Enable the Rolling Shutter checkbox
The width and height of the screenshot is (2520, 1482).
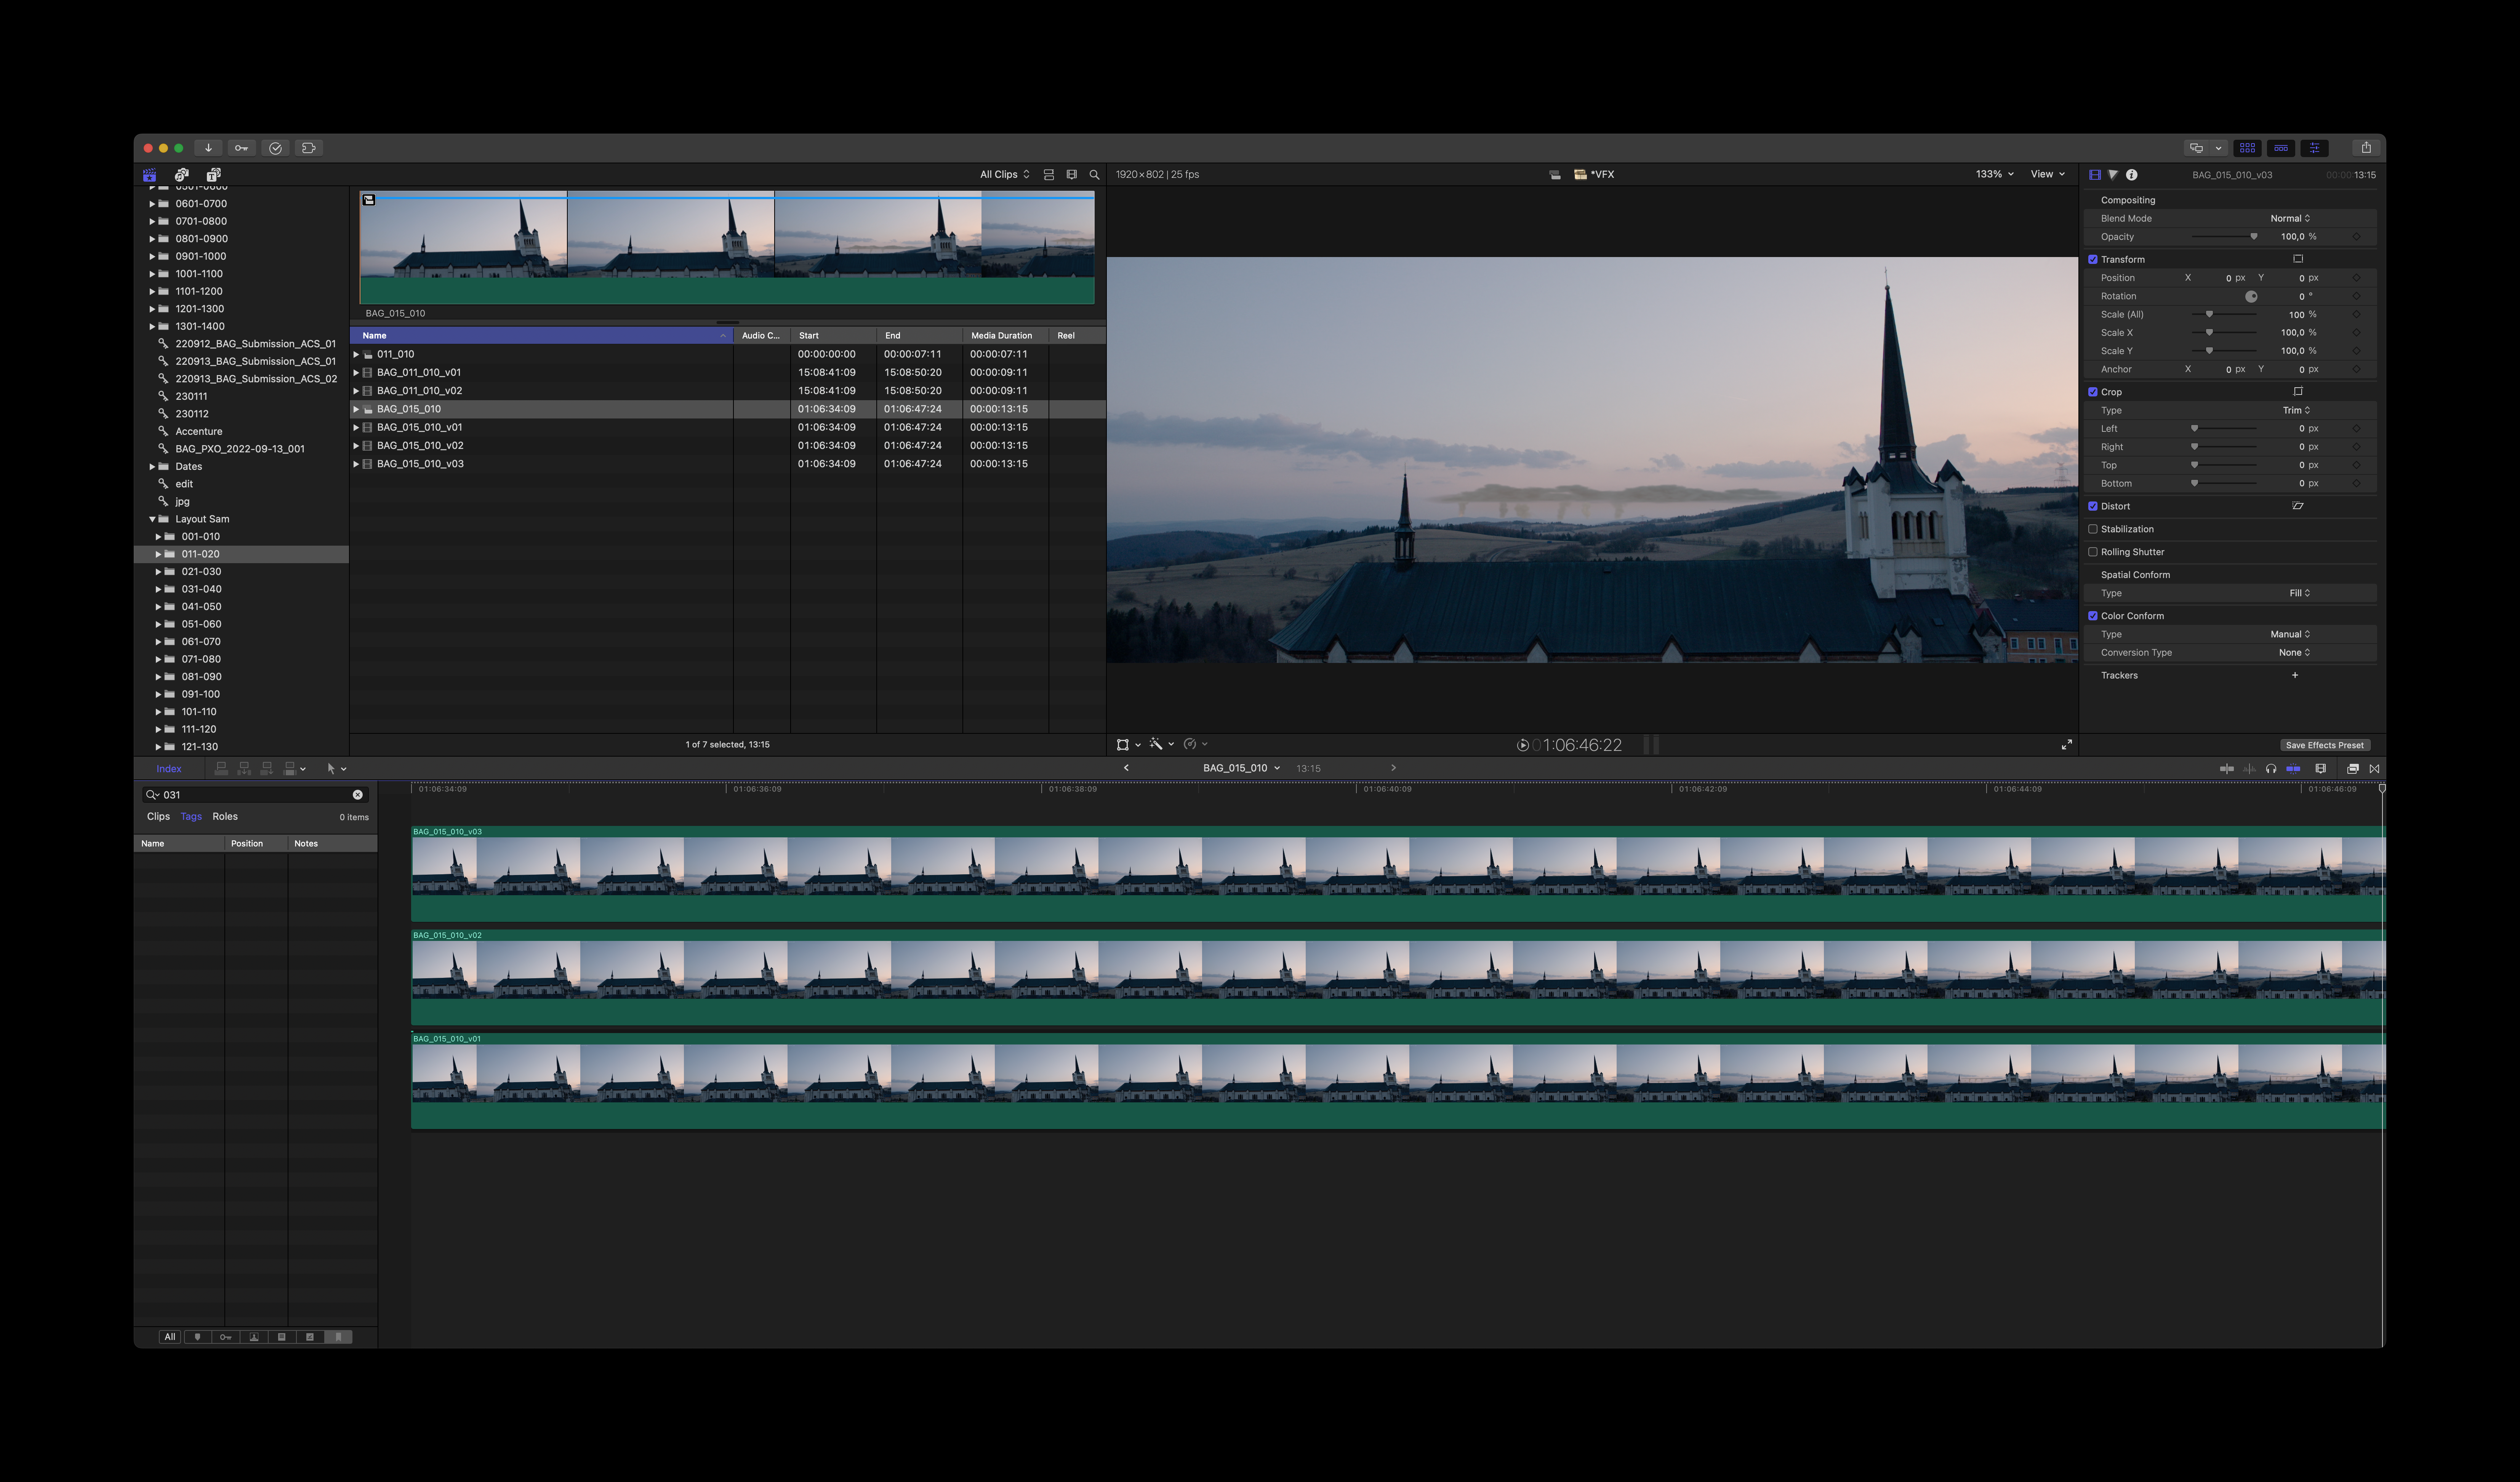point(2093,553)
